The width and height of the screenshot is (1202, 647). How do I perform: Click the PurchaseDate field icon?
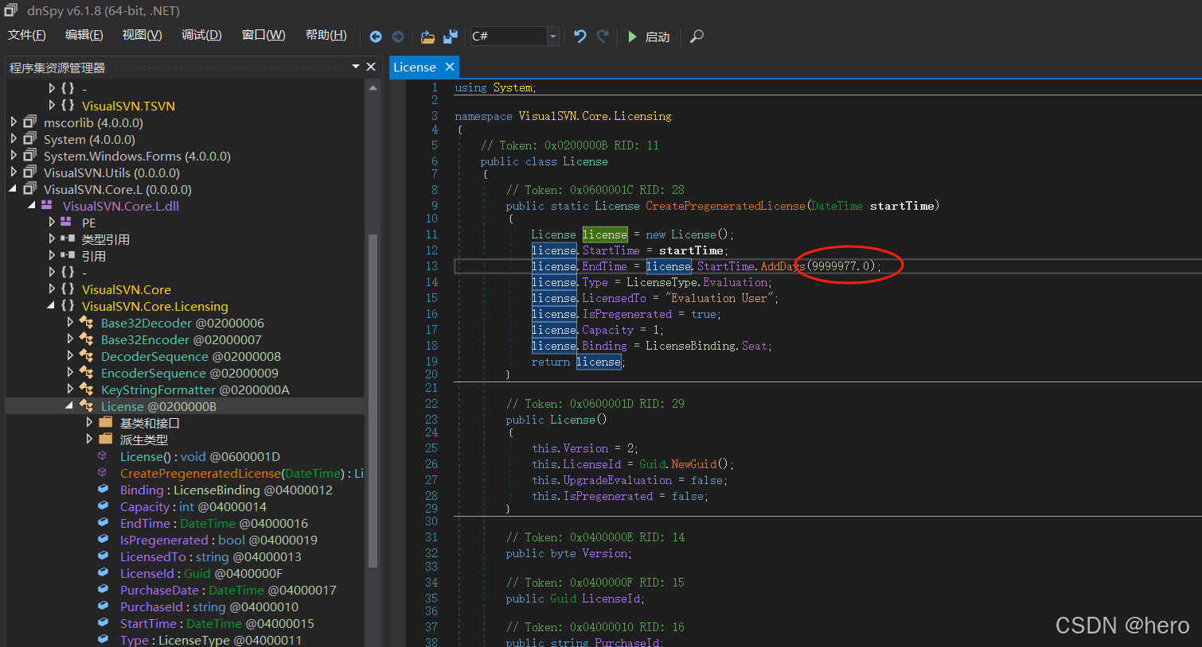tap(103, 590)
